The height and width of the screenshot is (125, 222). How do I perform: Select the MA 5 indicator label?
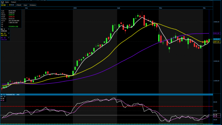pyautogui.click(x=3, y=29)
